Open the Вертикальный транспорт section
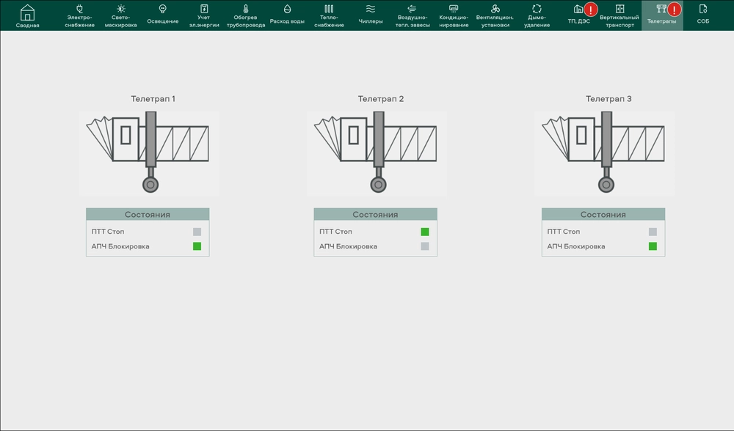This screenshot has width=734, height=431. pyautogui.click(x=619, y=15)
